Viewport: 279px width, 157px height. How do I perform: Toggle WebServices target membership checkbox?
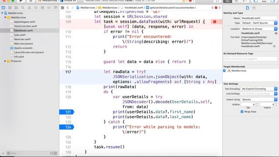coord(225,71)
